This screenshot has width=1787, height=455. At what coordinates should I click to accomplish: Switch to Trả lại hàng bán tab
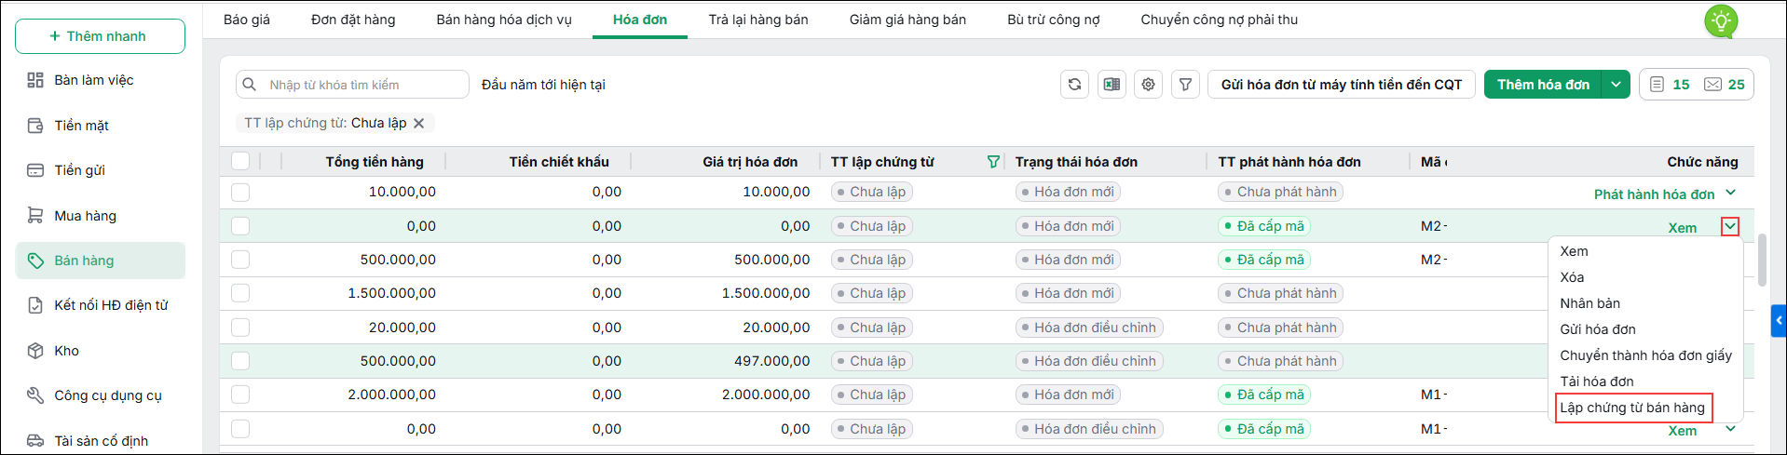[758, 20]
